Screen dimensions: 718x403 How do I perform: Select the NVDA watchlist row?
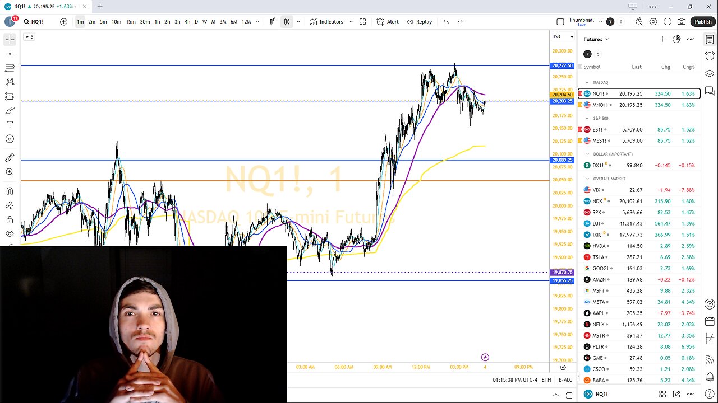pyautogui.click(x=639, y=246)
